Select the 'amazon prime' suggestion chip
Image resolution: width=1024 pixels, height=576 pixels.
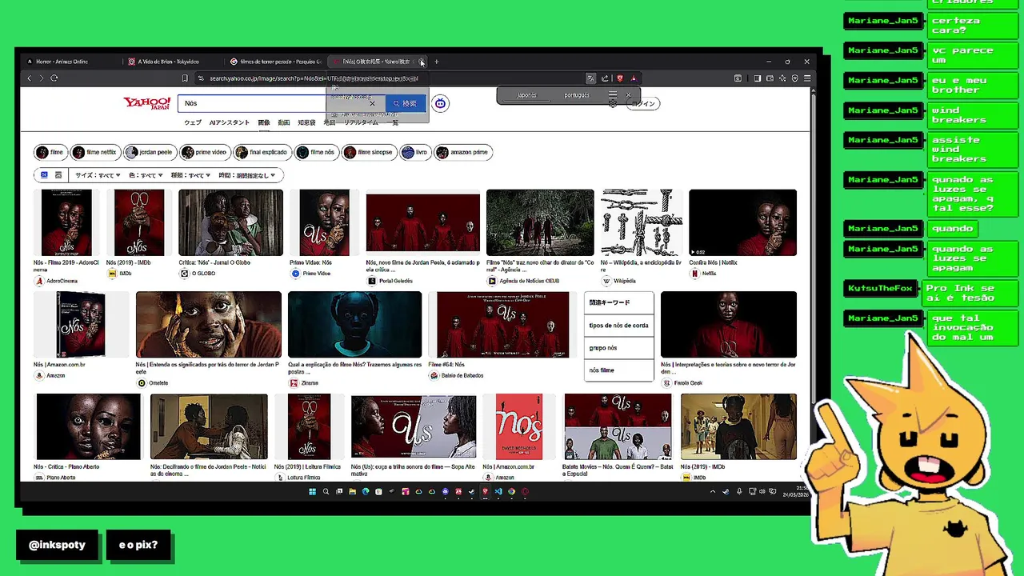click(463, 152)
